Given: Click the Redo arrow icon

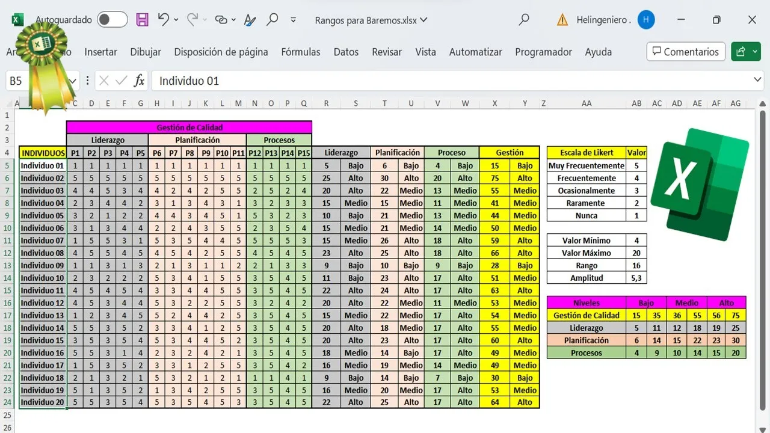Looking at the screenshot, I should tap(192, 19).
